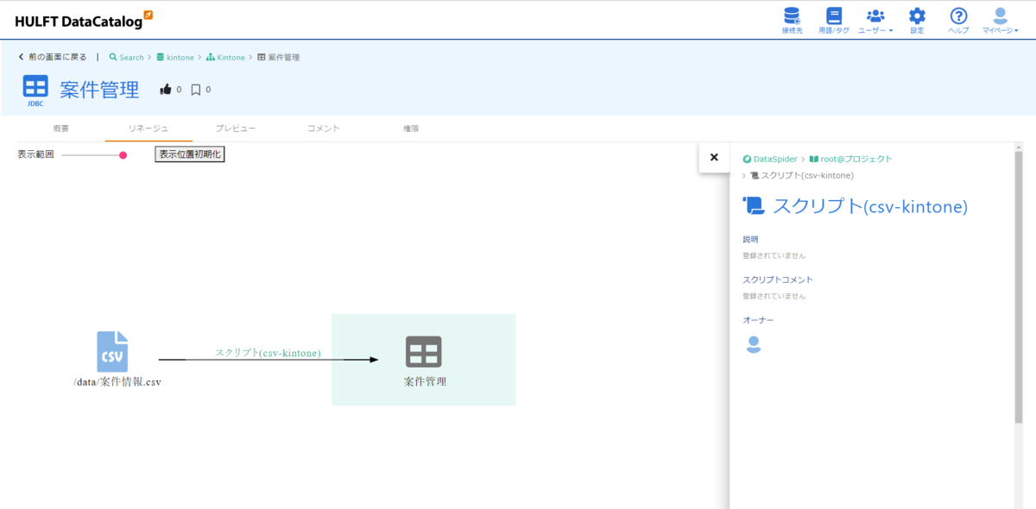
Task: Toggle the bookmark icon
Action: pyautogui.click(x=196, y=89)
